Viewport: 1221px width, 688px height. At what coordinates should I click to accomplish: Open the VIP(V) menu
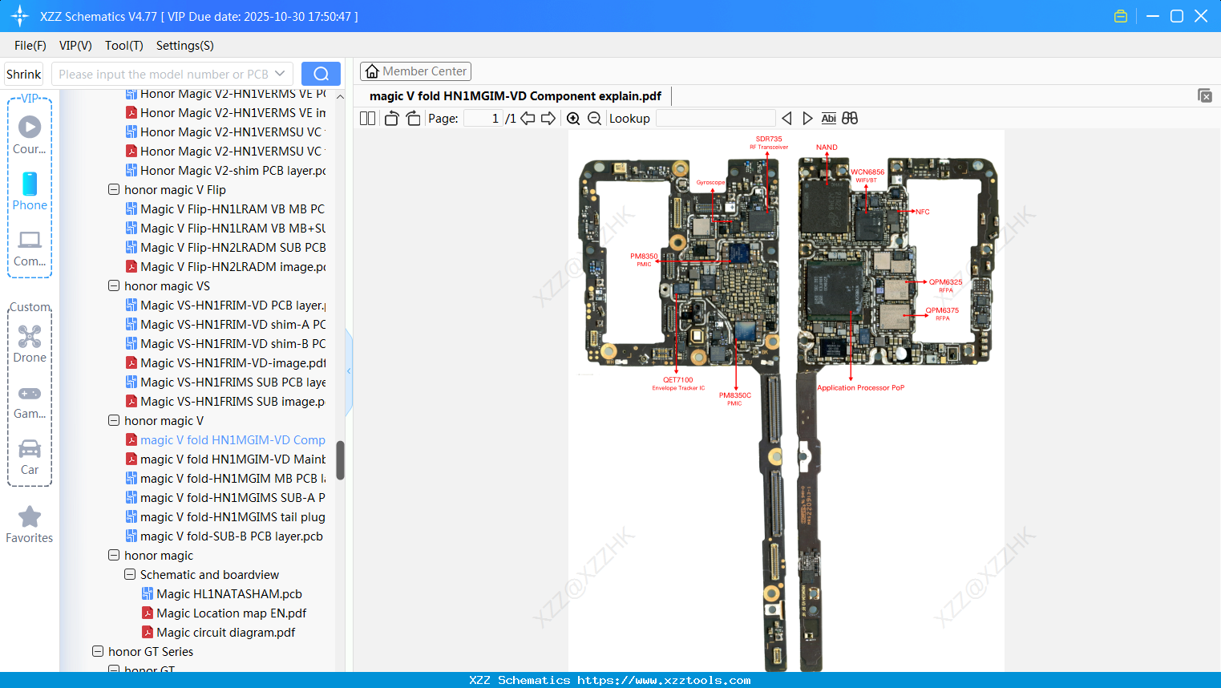point(75,46)
